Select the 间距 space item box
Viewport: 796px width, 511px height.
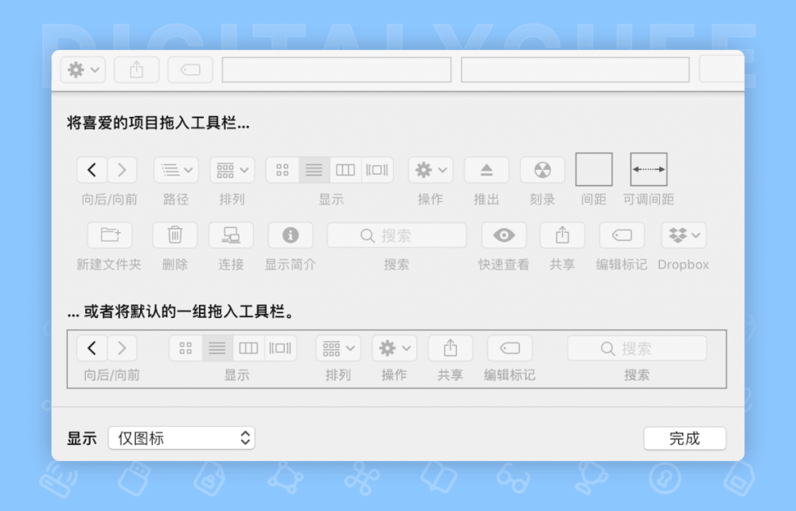pos(594,169)
